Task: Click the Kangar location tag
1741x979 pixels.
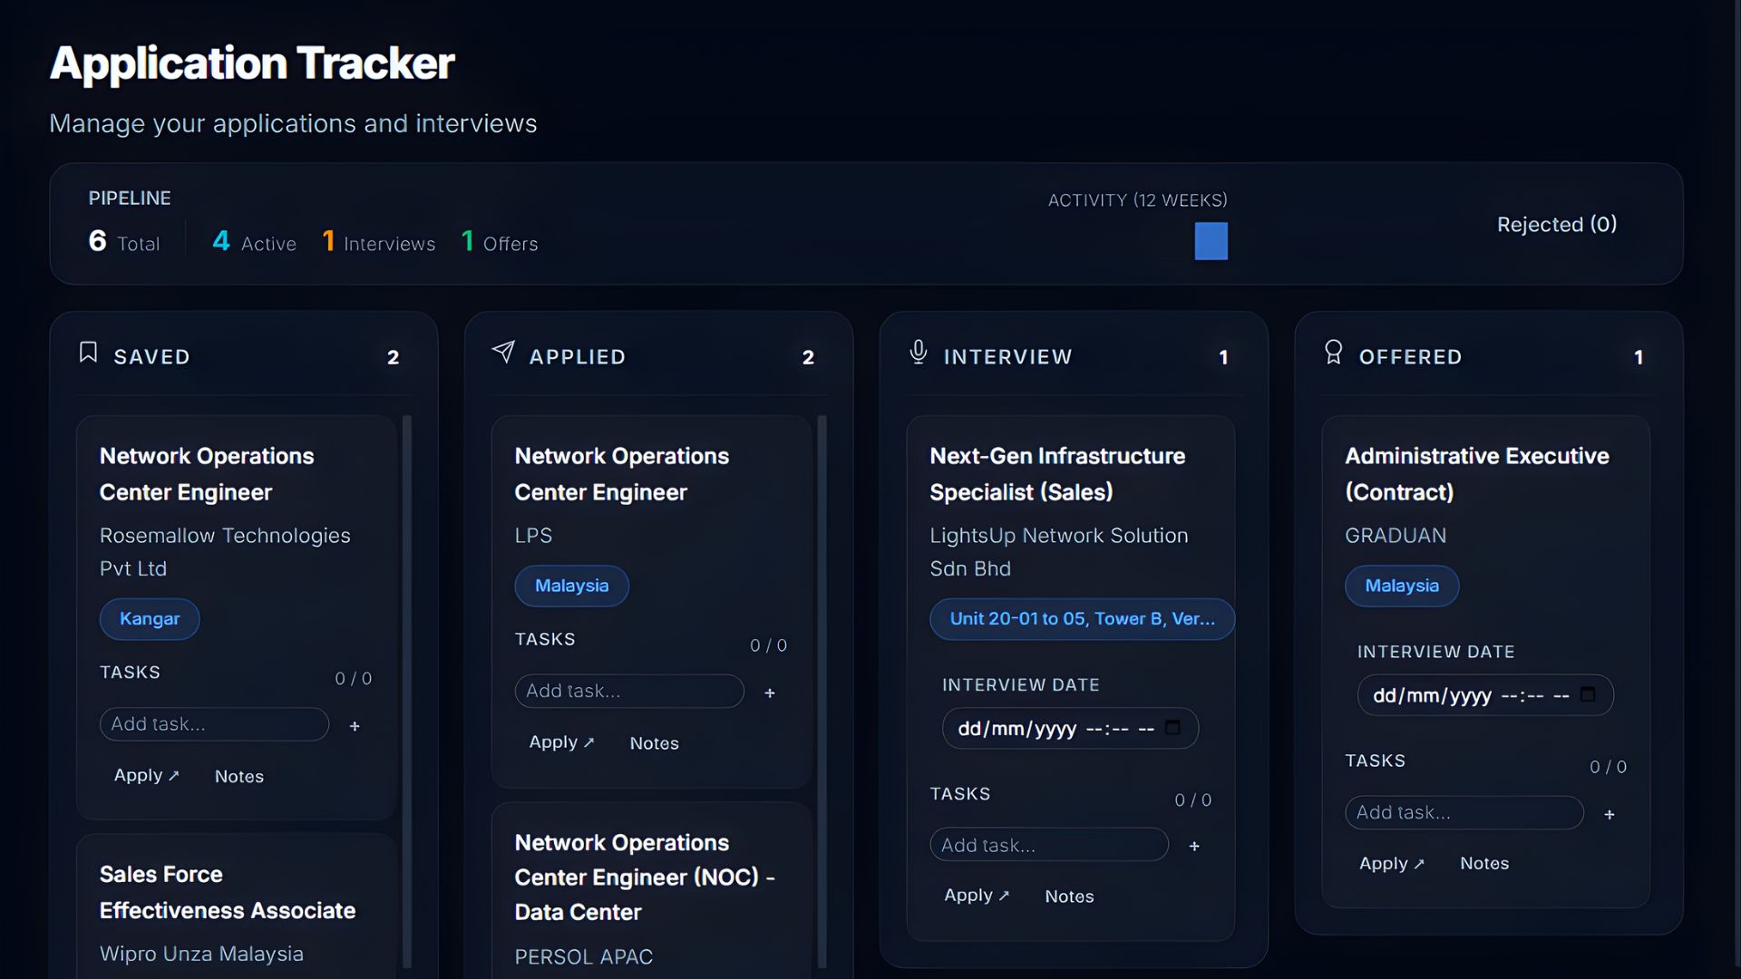Action: (150, 618)
